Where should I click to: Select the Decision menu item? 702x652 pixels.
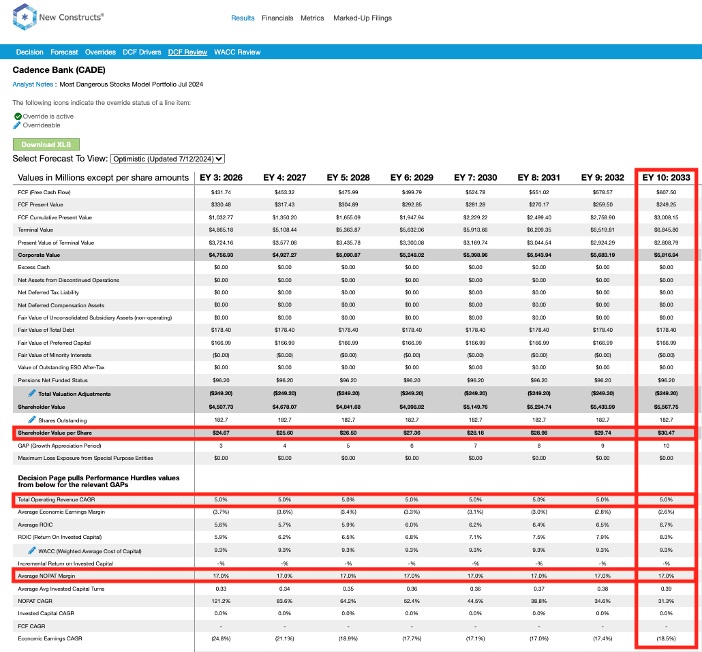[30, 52]
